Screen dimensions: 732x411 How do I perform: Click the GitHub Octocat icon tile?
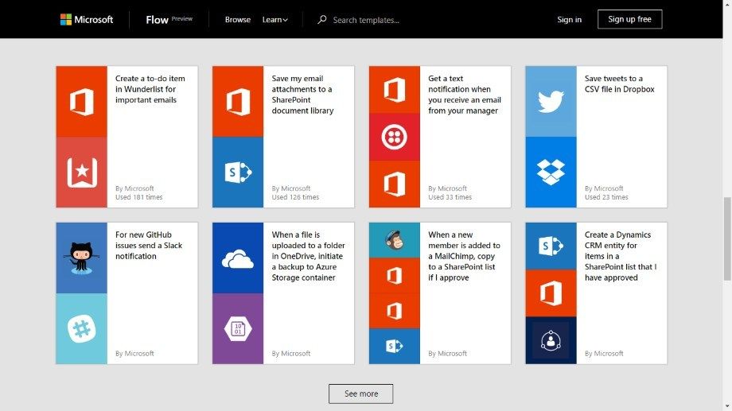(81, 258)
